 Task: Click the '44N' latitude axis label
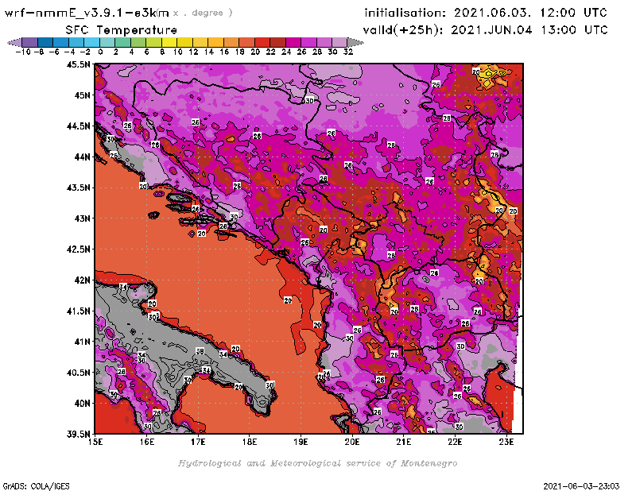pyautogui.click(x=82, y=157)
